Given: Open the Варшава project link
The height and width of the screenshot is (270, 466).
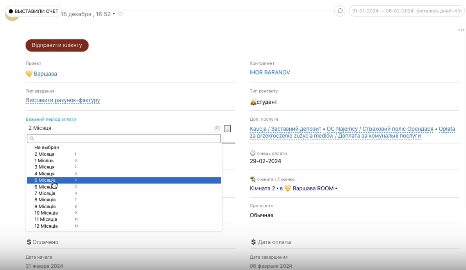Looking at the screenshot, I should pos(45,74).
